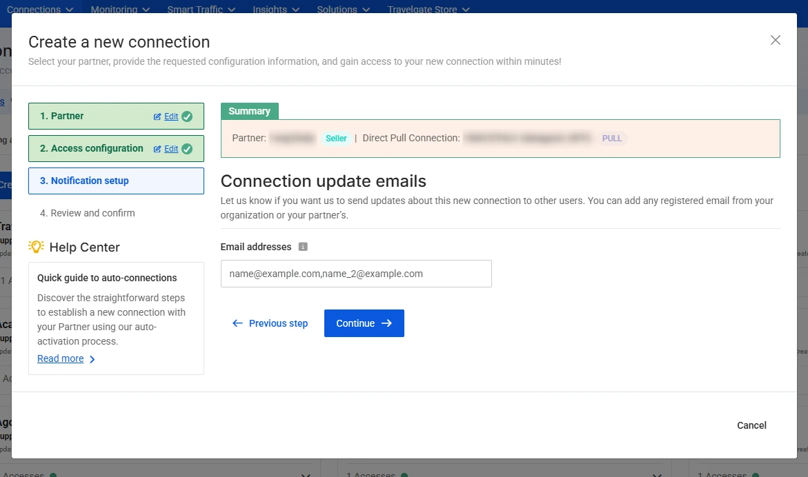The width and height of the screenshot is (808, 477).
Task: Click the chevron arrow next to Read more
Action: (x=92, y=359)
